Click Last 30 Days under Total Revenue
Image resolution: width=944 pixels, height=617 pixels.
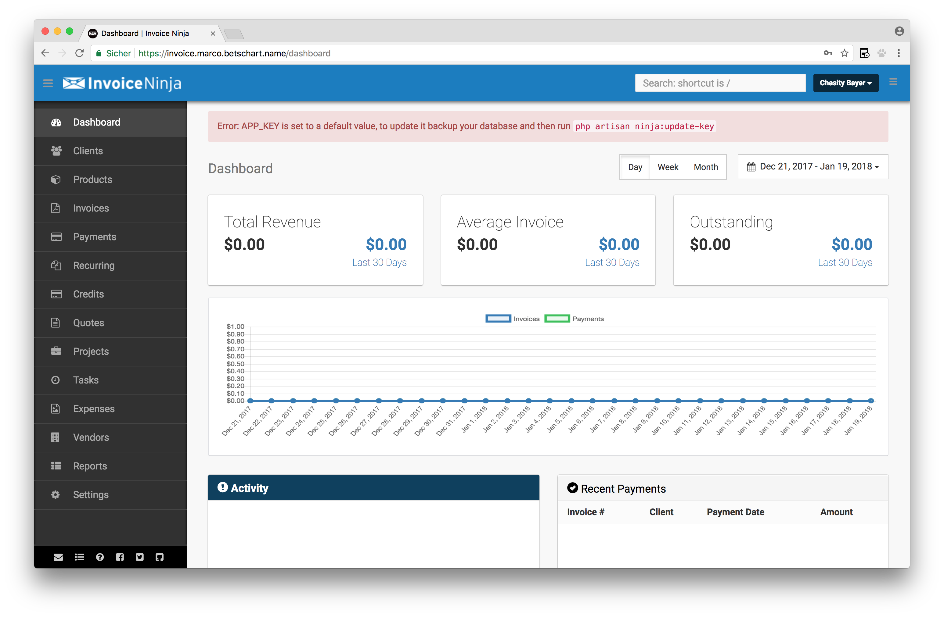379,262
